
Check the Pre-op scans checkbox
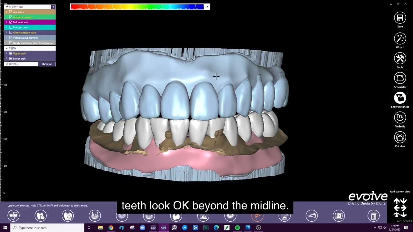pyautogui.click(x=11, y=27)
